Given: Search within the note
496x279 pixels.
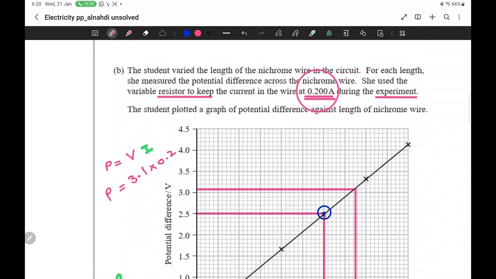Looking at the screenshot, I should tap(446, 17).
